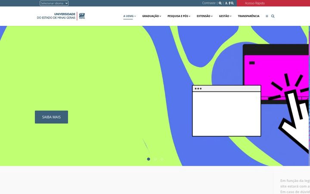Click the magnifier icon after the Facebook icon
The width and height of the screenshot is (310, 194).
point(232,3)
